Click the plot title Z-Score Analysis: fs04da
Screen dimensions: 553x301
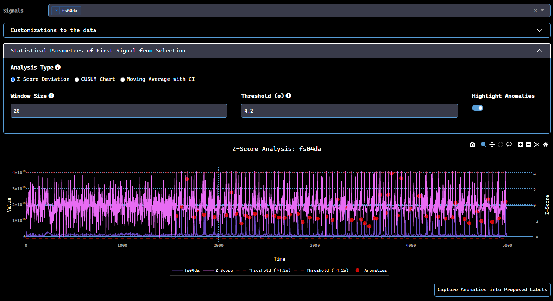click(277, 149)
